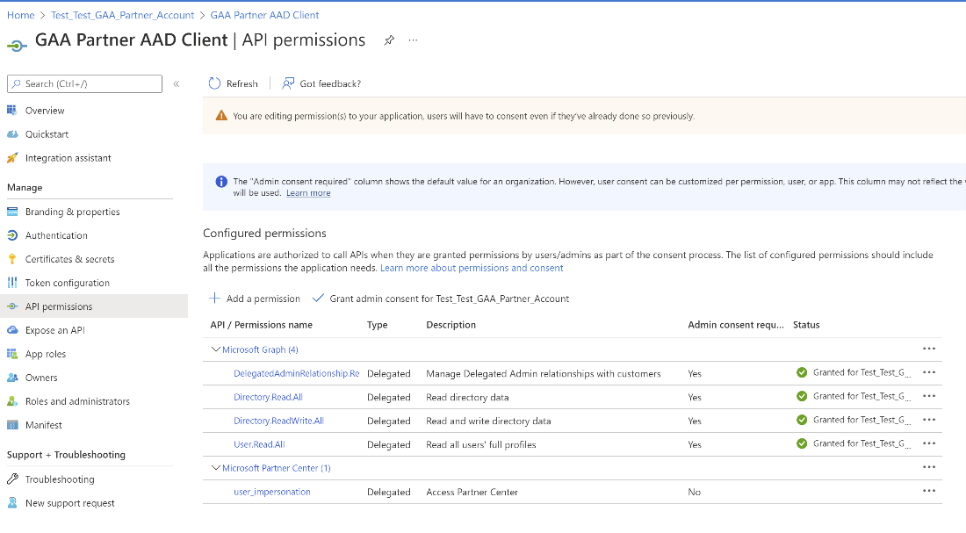Click the Search (Ctrl+/) input field
966x533 pixels.
84,83
